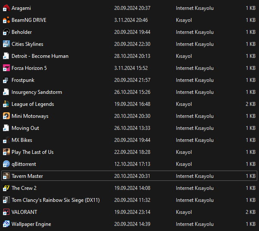259x231 pixels.
Task: Select the 'Cities Skylines' file name
Action: click(x=27, y=44)
